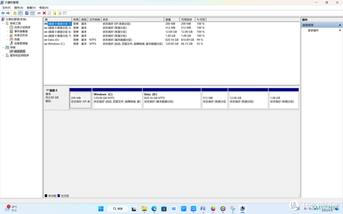
Task: Click the taskbar 搜索 search box
Action: coord(118,209)
